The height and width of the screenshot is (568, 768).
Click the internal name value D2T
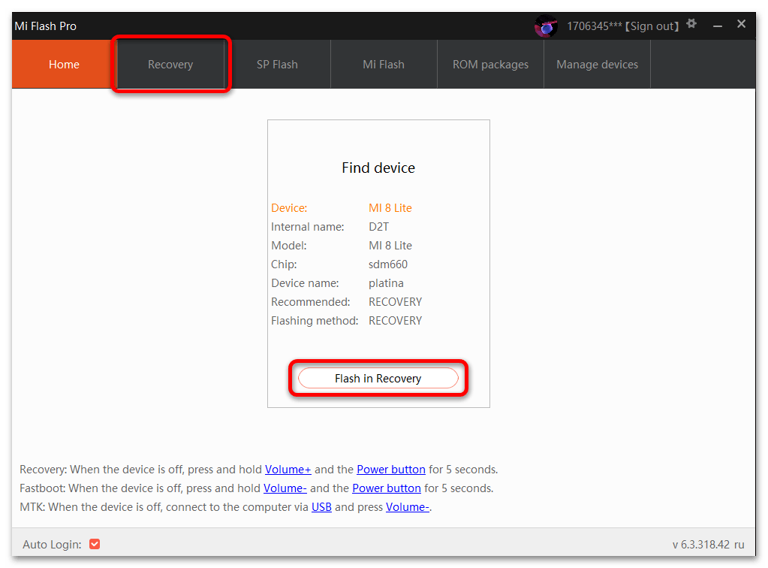(378, 227)
